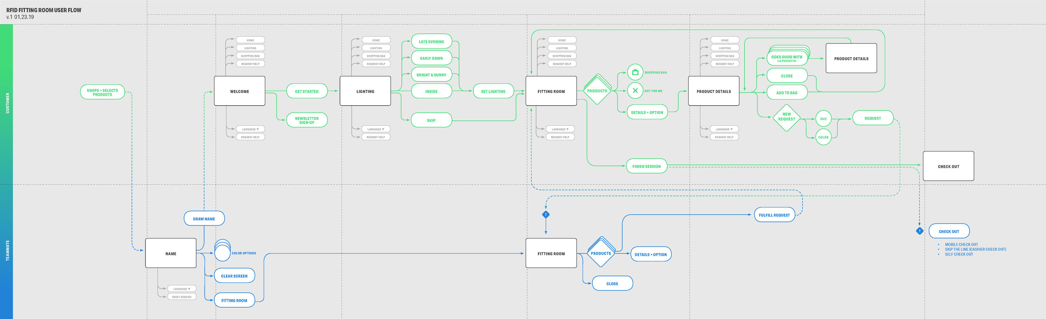Click the blue Products diamond

(x=601, y=252)
